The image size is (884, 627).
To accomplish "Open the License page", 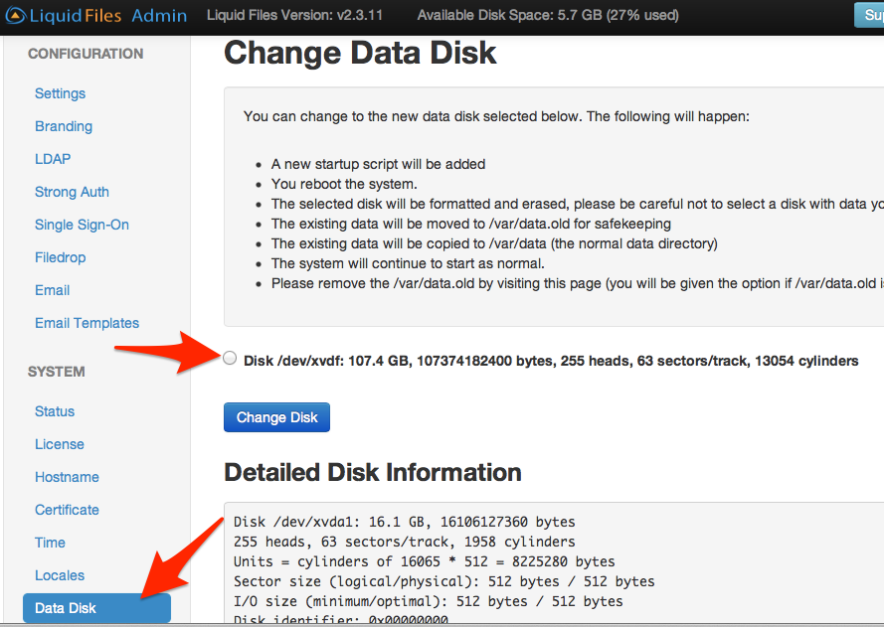I will tap(58, 444).
